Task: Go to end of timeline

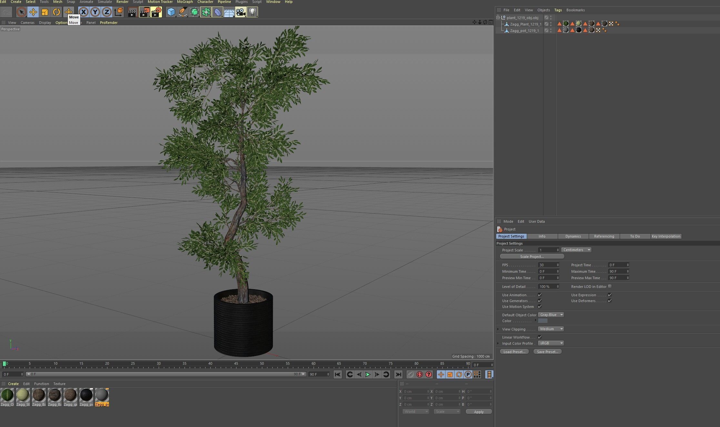Action: 398,374
